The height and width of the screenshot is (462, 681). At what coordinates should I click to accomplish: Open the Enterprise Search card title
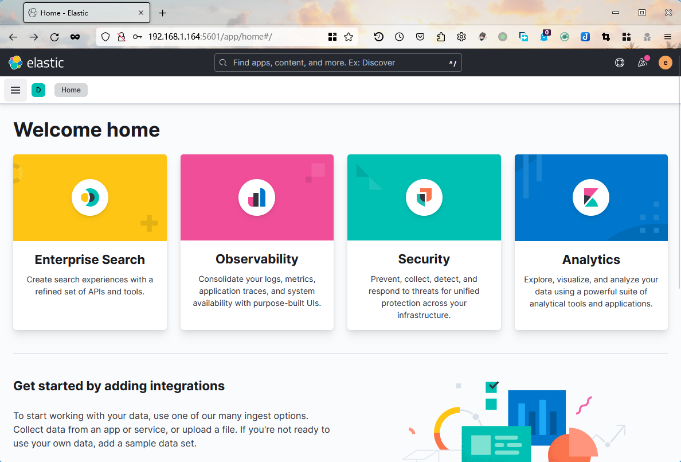point(90,259)
